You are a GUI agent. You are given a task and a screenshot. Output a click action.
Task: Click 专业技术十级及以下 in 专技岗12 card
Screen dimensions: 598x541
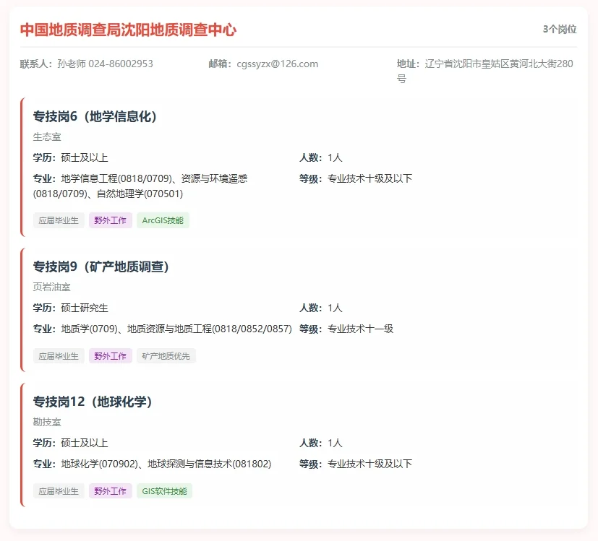tap(370, 464)
